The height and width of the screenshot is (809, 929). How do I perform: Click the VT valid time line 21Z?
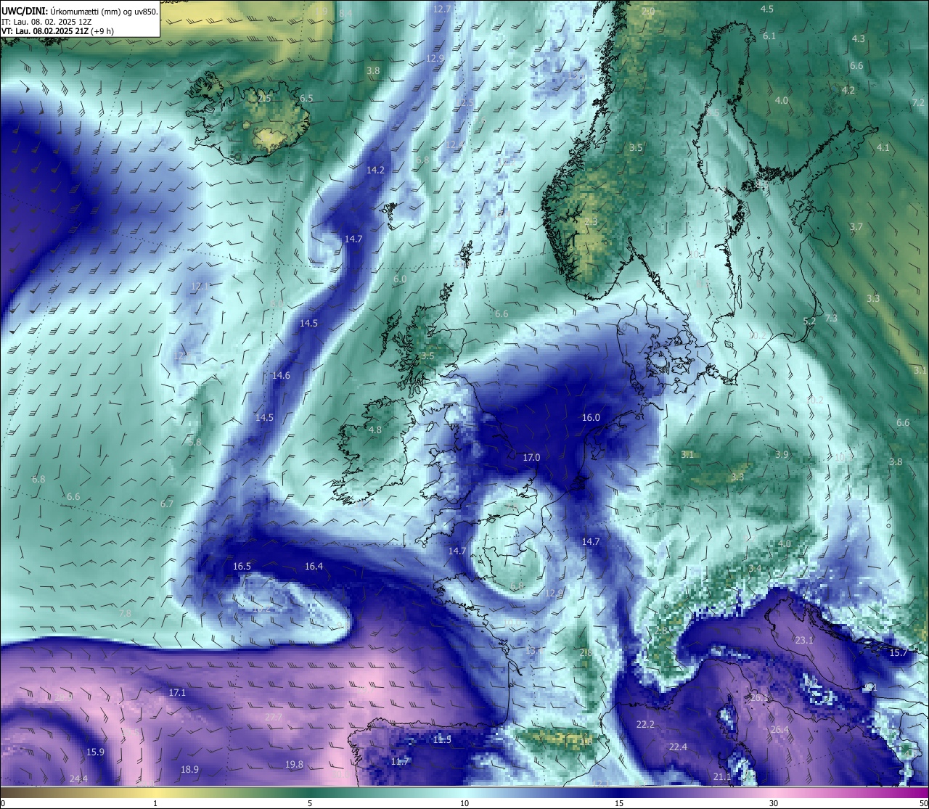tap(57, 31)
